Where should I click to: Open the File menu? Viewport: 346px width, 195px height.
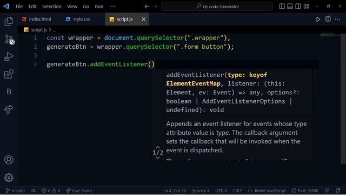19,6
